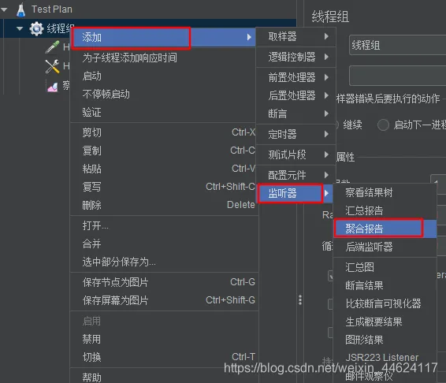Click the Test Plan flask icon
This screenshot has height=383, width=446.
[20, 9]
